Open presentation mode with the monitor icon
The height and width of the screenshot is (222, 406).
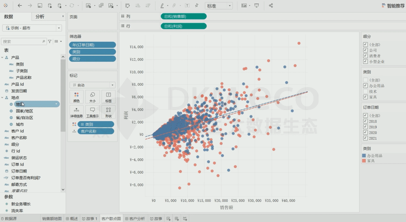click(256, 6)
